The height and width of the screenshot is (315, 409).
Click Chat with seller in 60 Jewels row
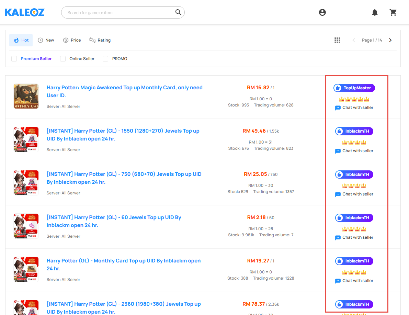click(357, 237)
